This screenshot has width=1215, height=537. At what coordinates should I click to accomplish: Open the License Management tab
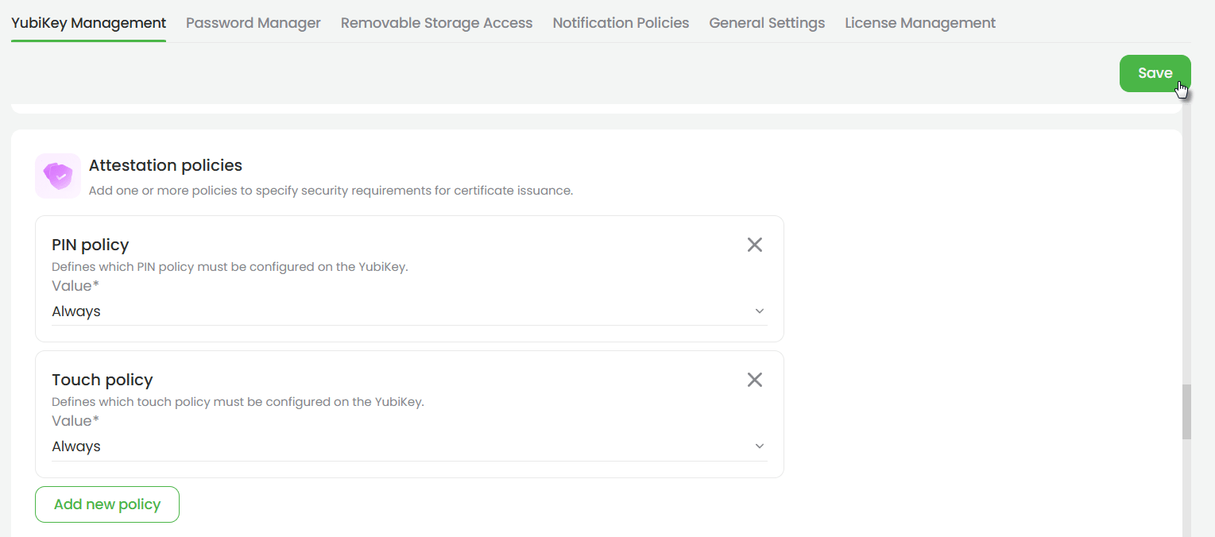click(x=920, y=23)
